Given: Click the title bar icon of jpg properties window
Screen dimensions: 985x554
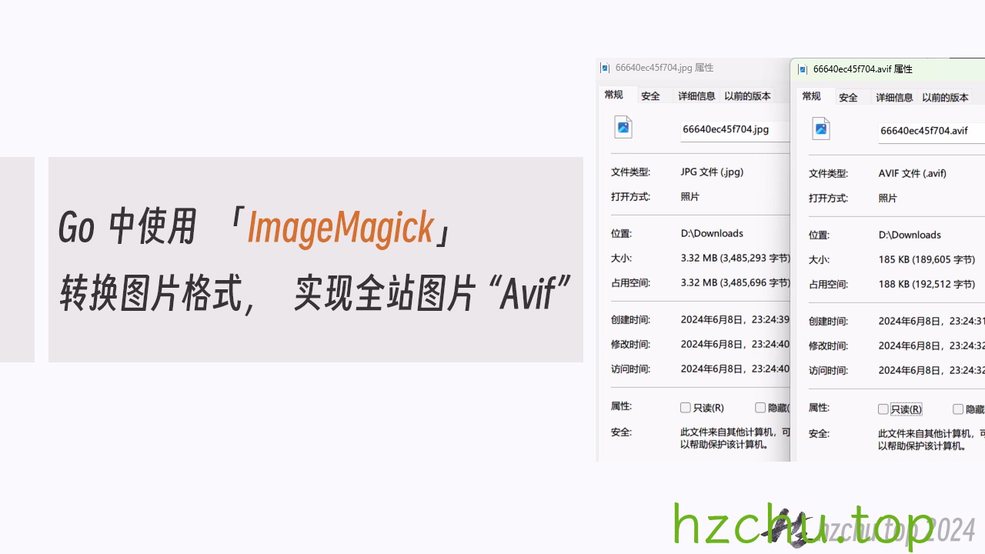Looking at the screenshot, I should tap(605, 68).
